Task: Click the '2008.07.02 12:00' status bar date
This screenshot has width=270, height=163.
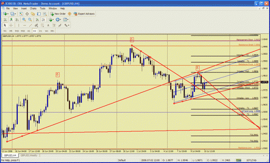Action: click(150, 160)
